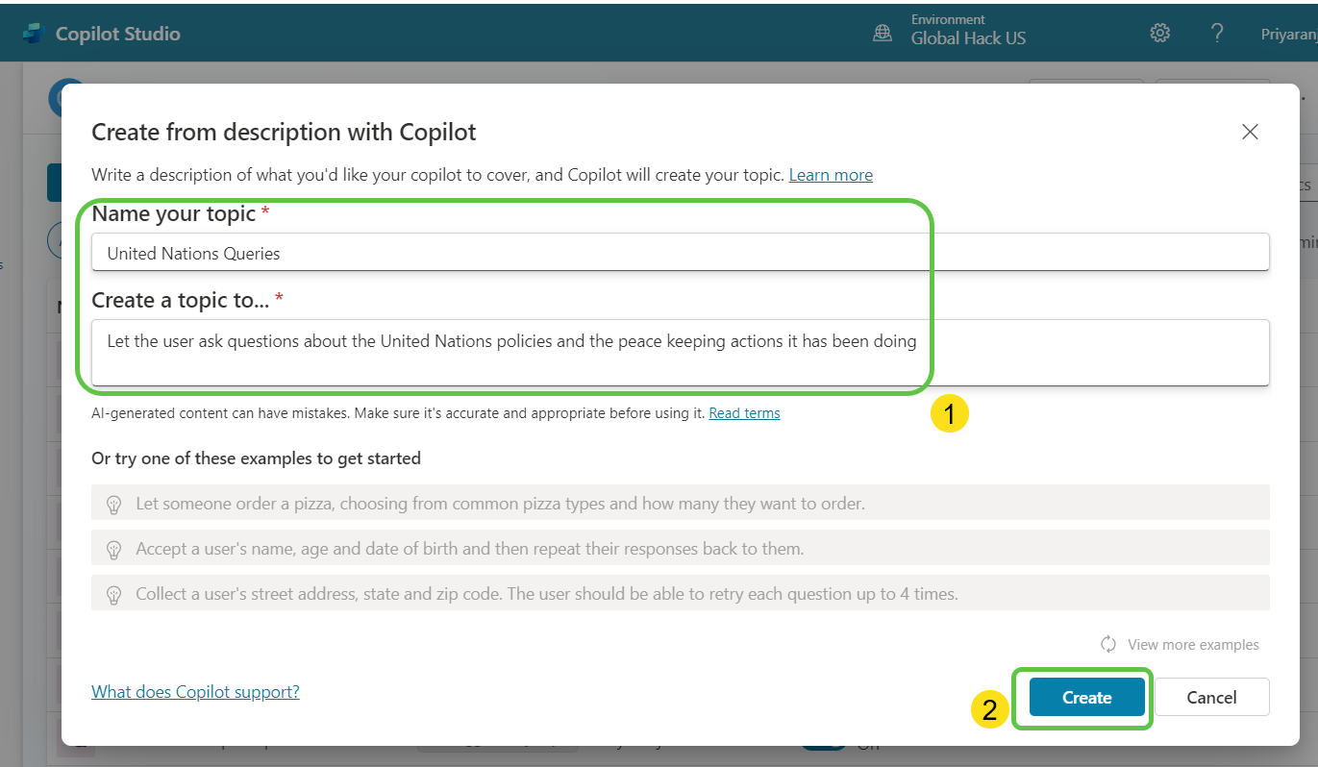Click the Environment globe icon
Viewport: 1318px width, 767px height.
tap(883, 34)
